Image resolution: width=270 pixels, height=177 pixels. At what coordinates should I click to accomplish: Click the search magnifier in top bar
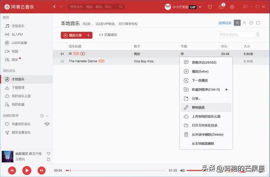[x=121, y=7]
